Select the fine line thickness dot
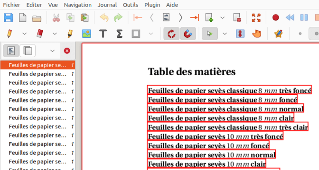Viewport: 319px width, 170px height. (x=300, y=34)
